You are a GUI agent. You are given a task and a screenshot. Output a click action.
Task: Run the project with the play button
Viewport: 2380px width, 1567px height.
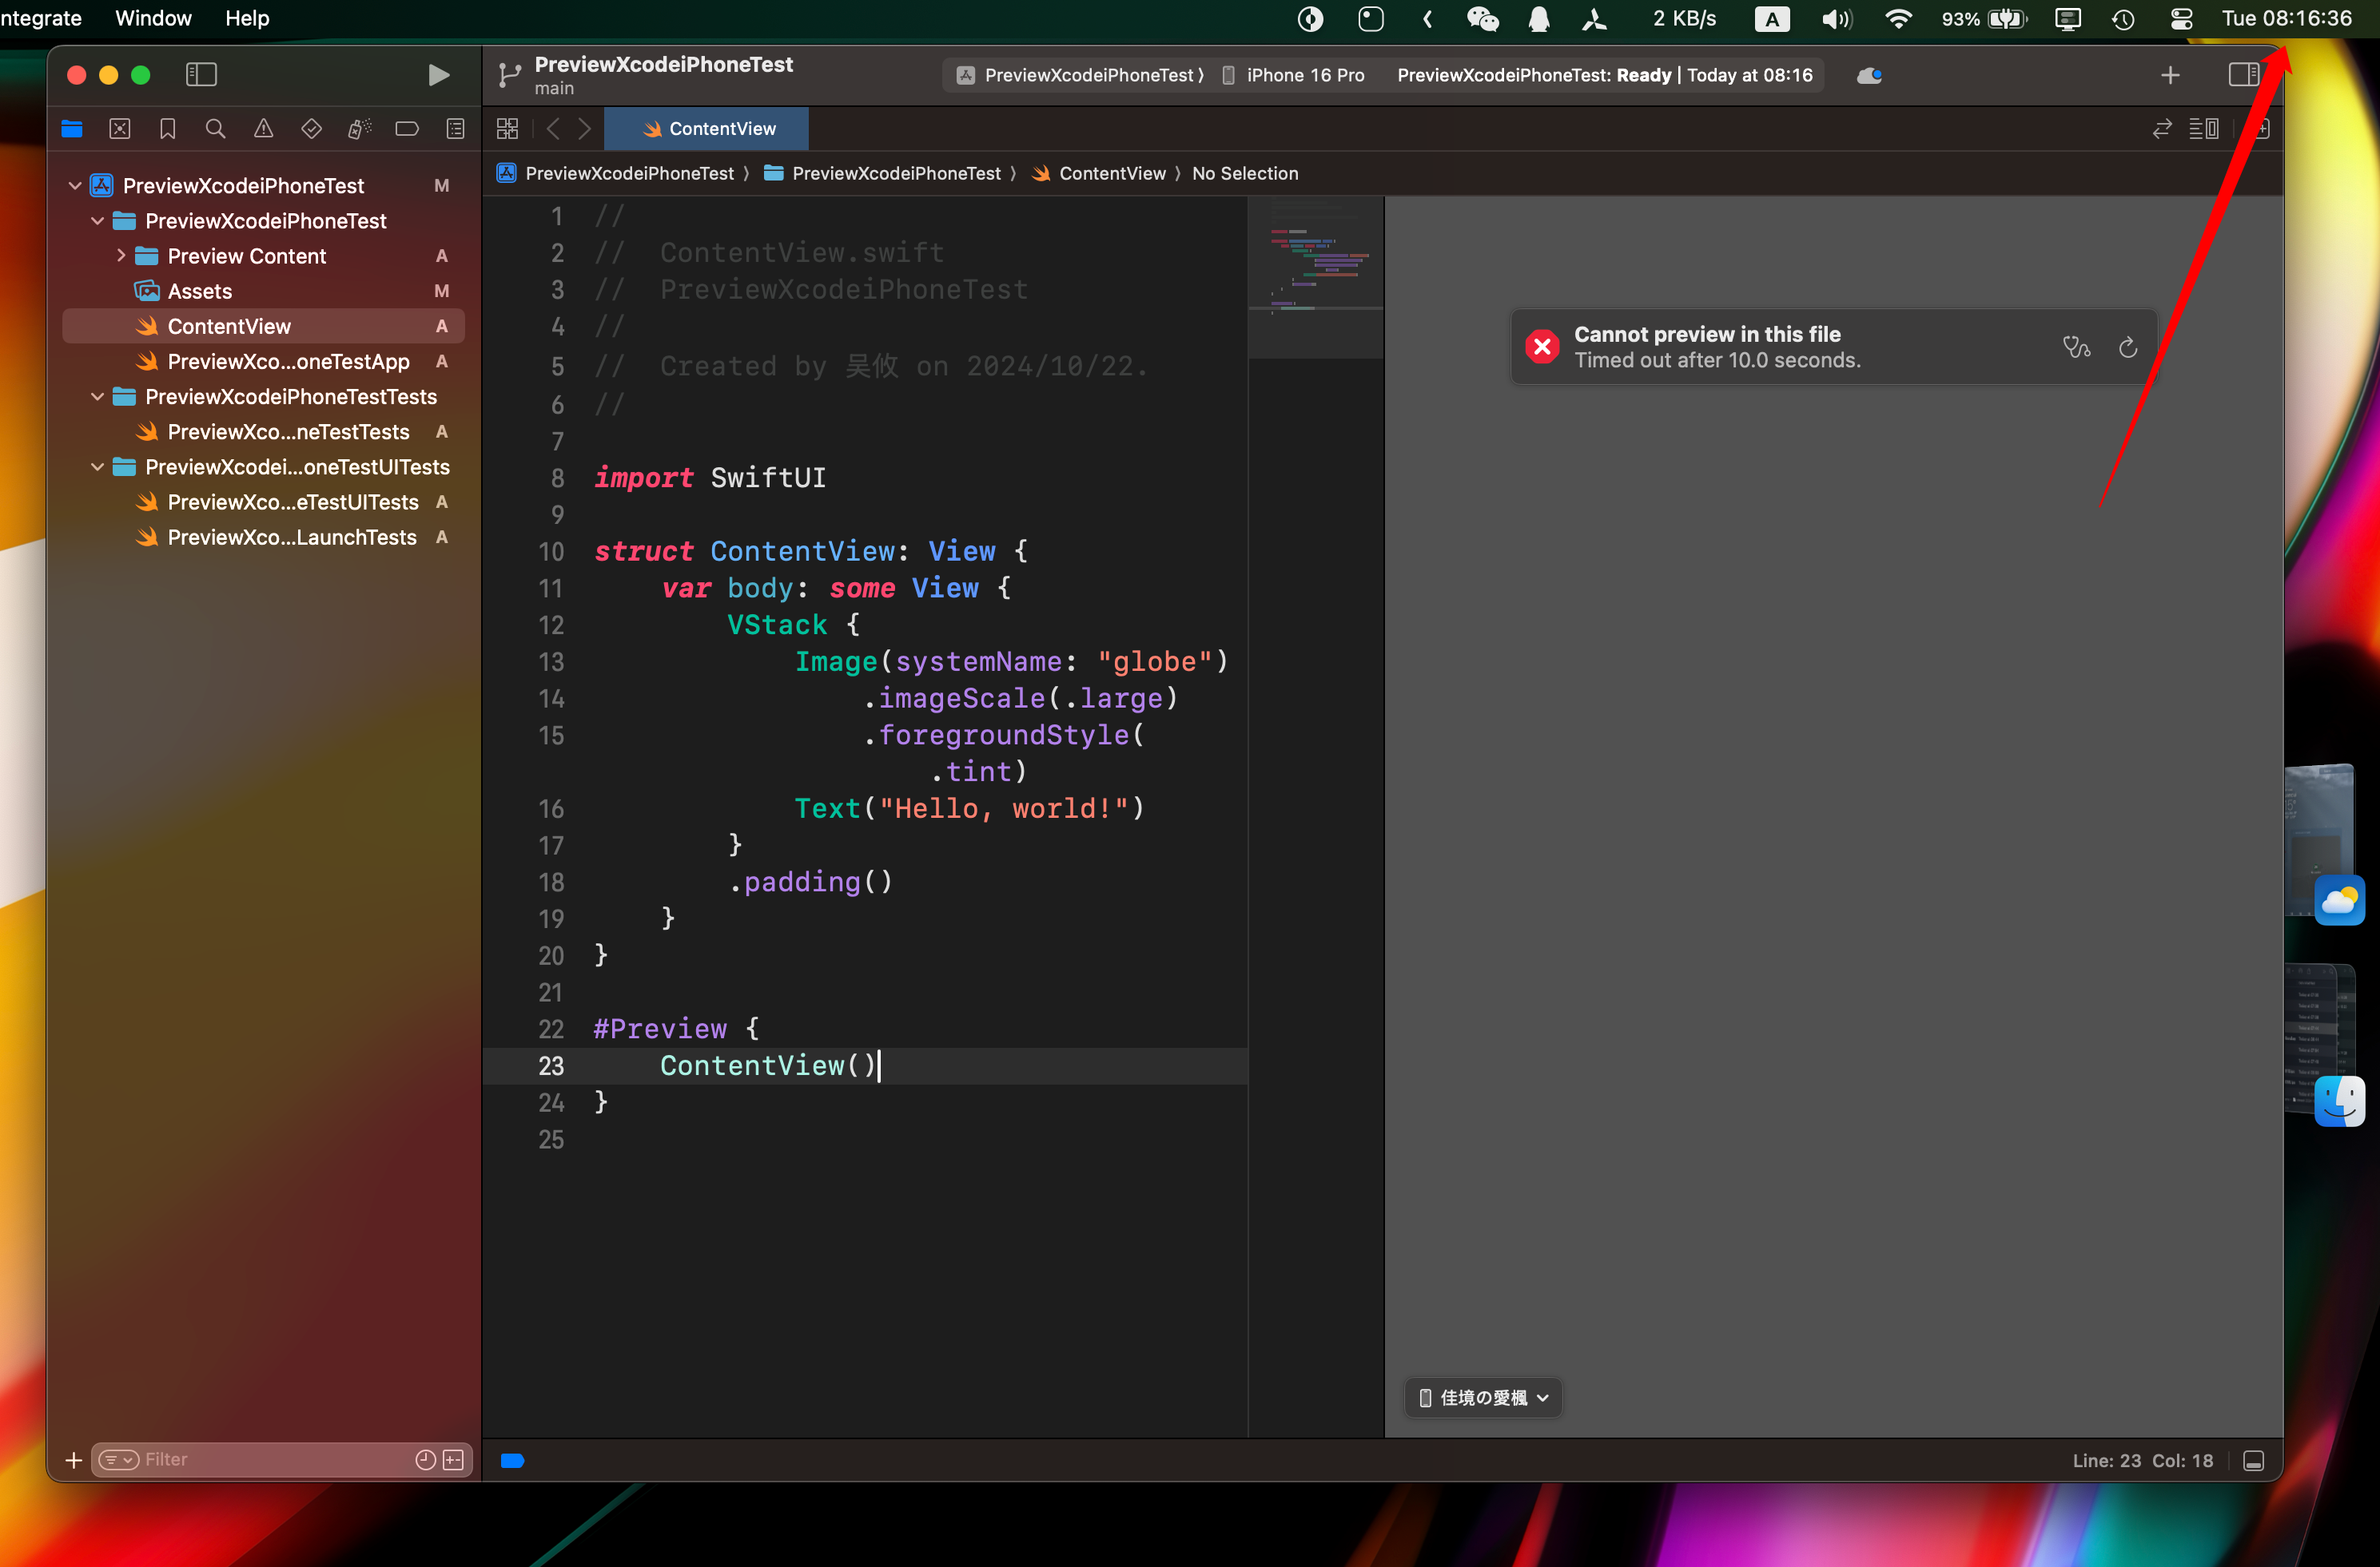pos(438,75)
